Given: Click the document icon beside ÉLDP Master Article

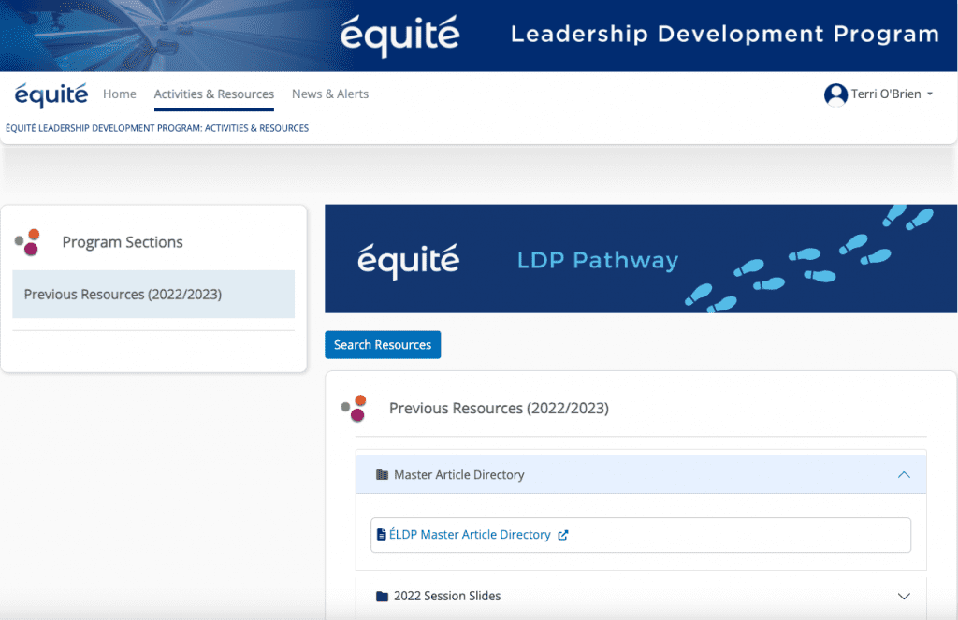Looking at the screenshot, I should click(x=382, y=535).
